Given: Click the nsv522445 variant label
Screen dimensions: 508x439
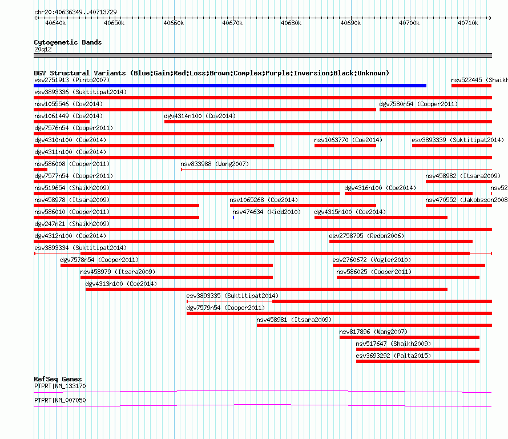Looking at the screenshot, I should point(479,80).
